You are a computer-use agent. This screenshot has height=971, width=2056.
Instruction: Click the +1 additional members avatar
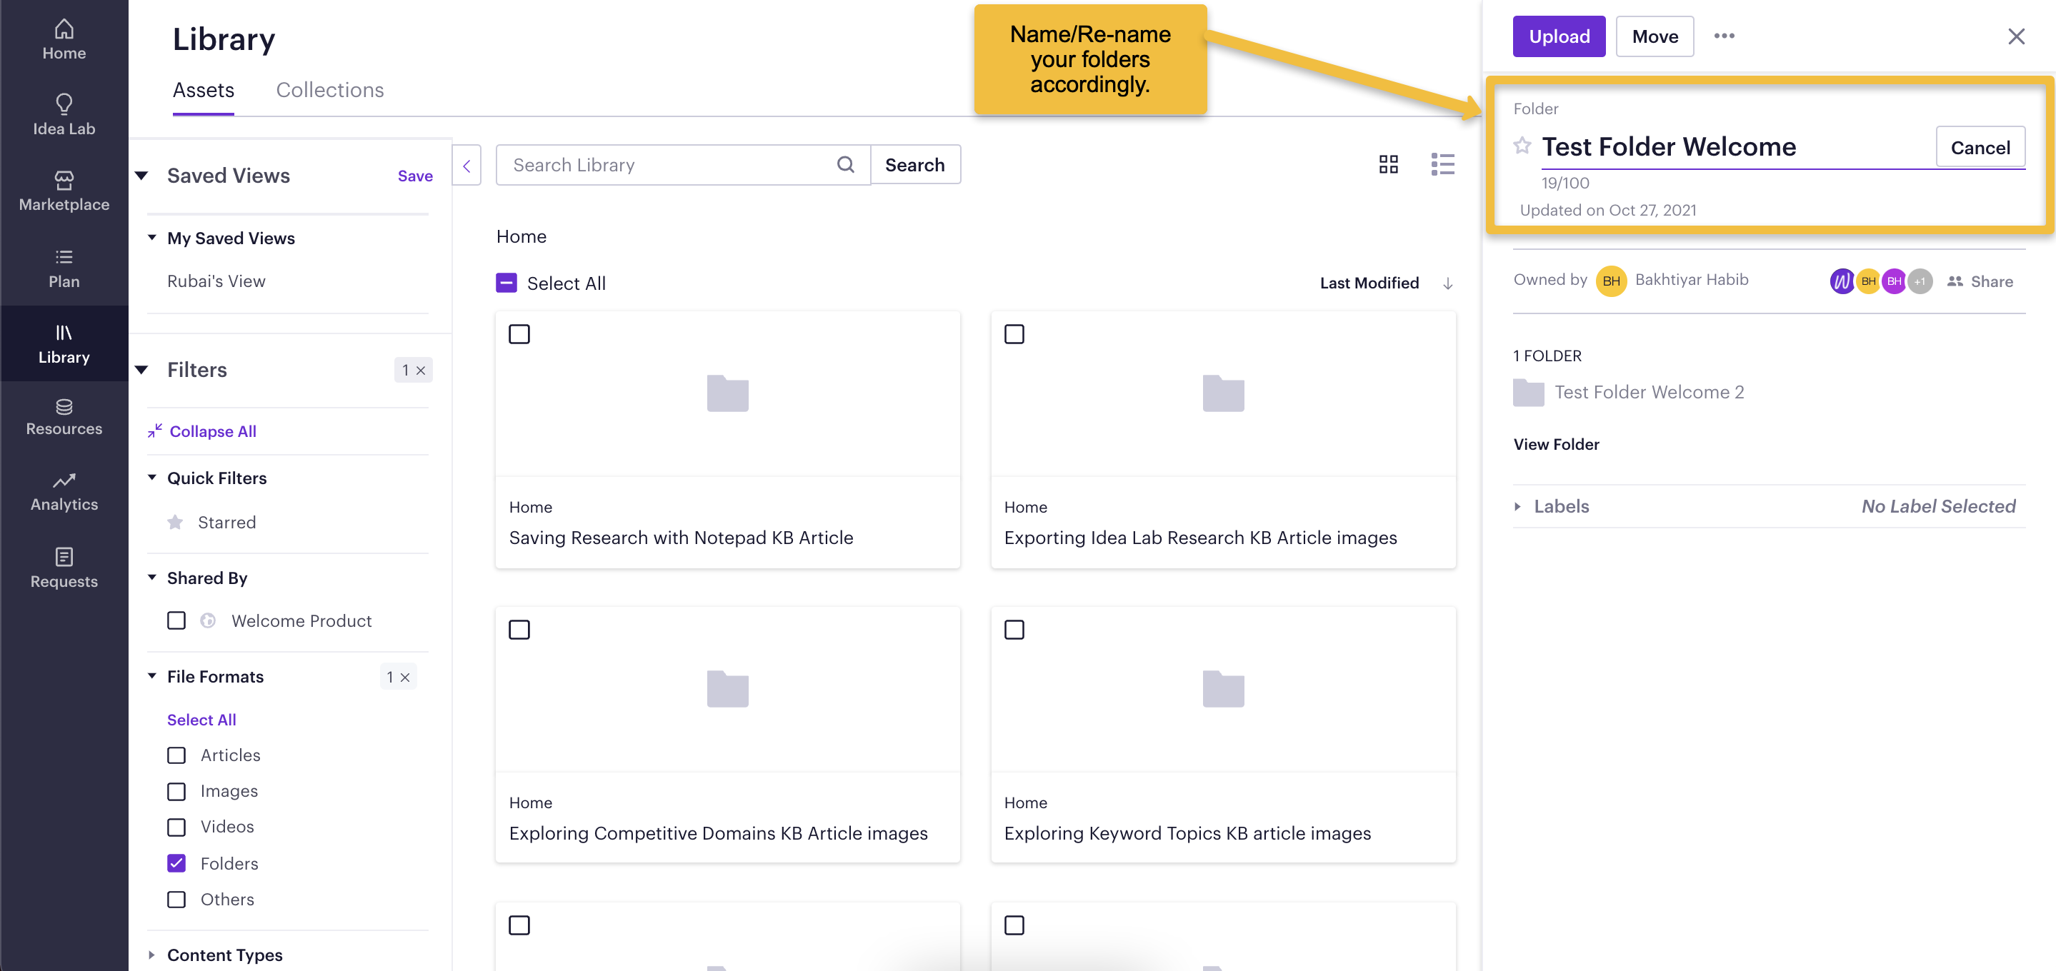pyautogui.click(x=1920, y=281)
